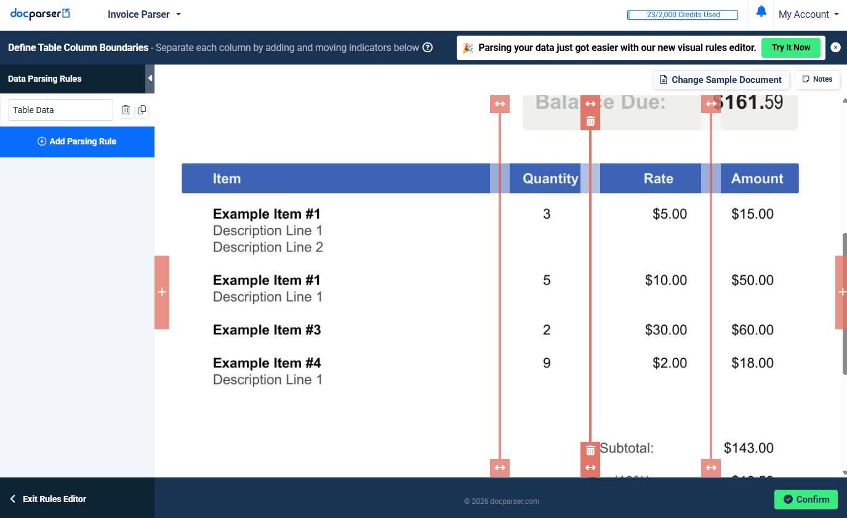Image resolution: width=847 pixels, height=518 pixels.
Task: Click the Try It Now button
Action: [791, 48]
